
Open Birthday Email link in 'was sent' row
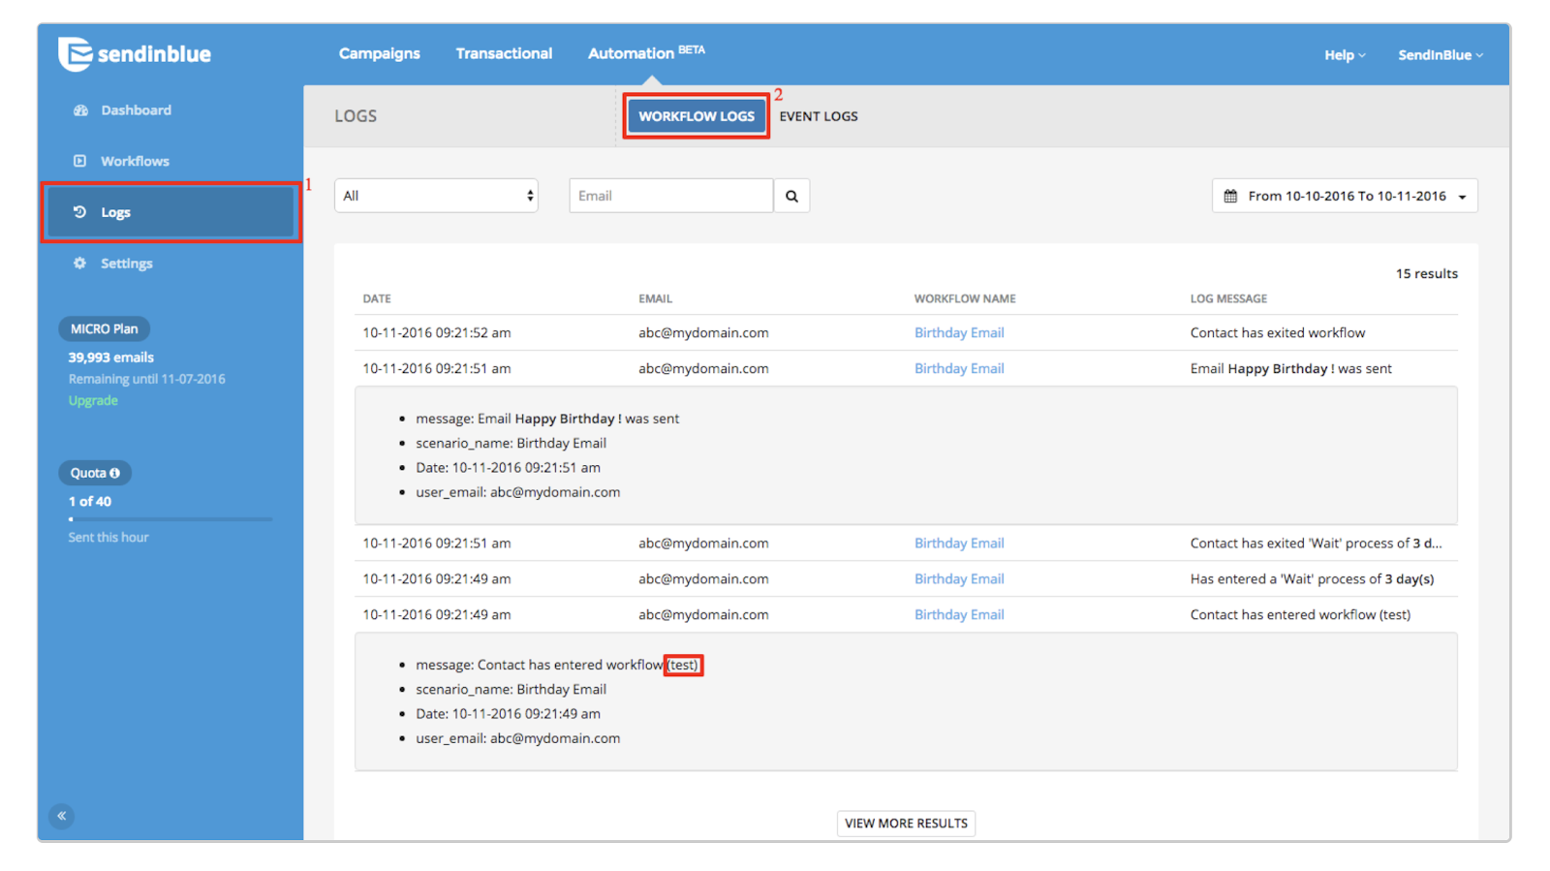pyautogui.click(x=959, y=368)
